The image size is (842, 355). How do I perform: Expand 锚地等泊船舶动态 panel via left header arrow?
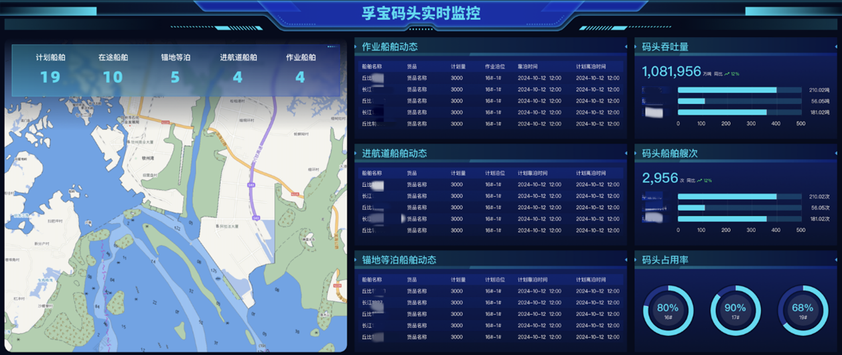[x=357, y=260]
